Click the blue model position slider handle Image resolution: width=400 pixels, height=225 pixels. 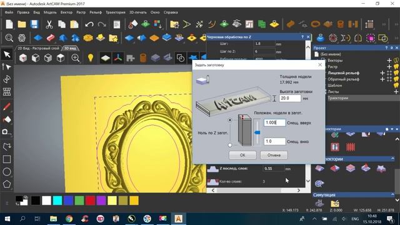pyautogui.click(x=257, y=132)
